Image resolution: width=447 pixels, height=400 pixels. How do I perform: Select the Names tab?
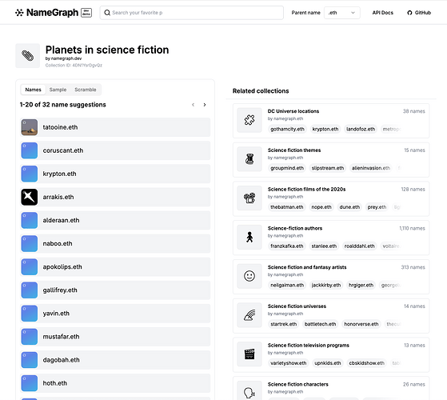33,90
